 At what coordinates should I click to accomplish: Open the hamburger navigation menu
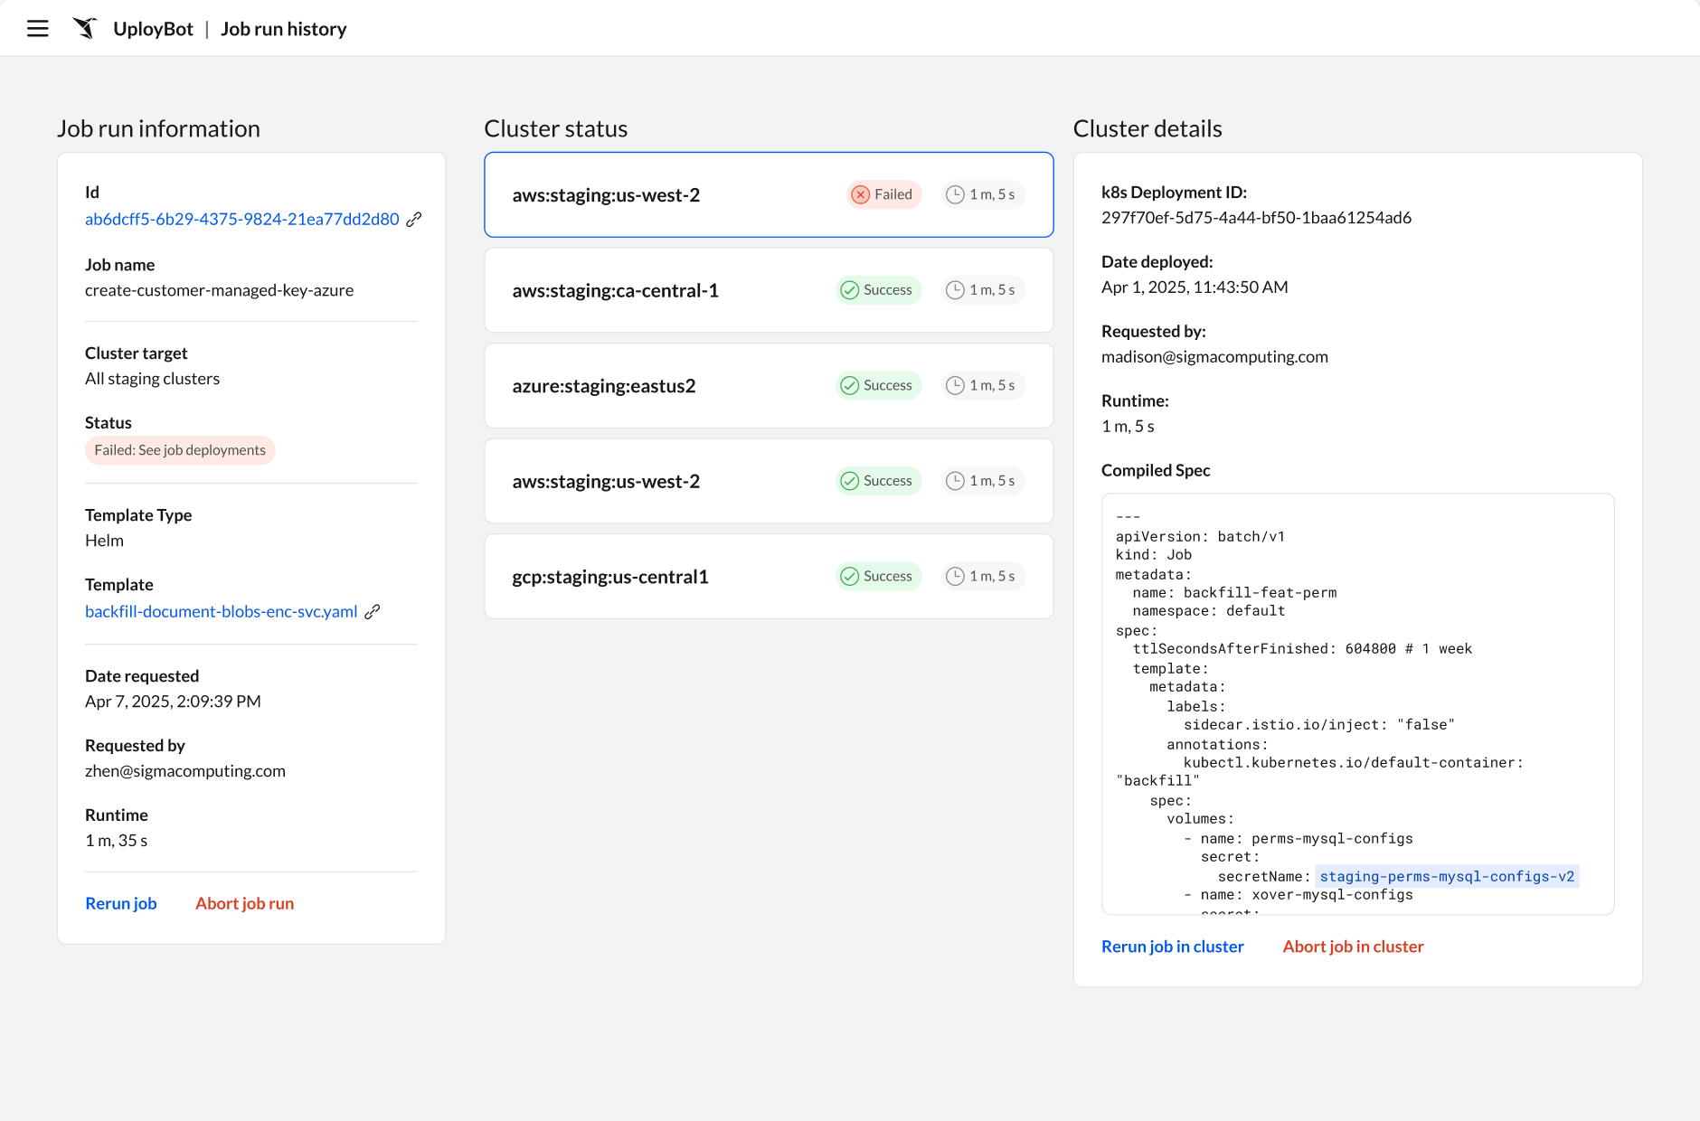point(37,29)
